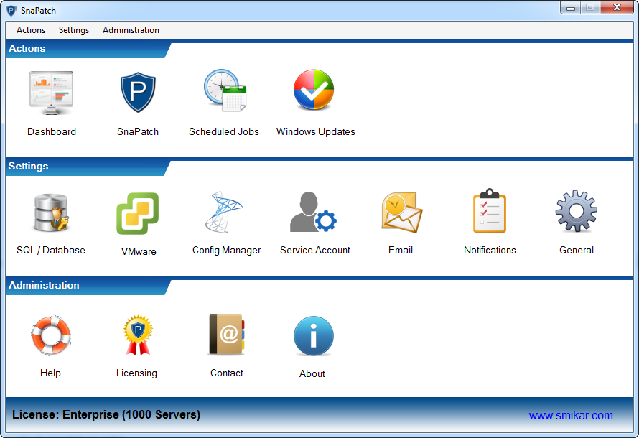The height and width of the screenshot is (438, 639).
Task: Open the Help lifebuoy icon
Action: [x=51, y=335]
